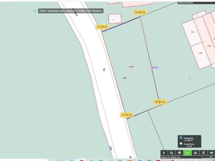
Task: Click the purple parcel number 36642
Action: (x=155, y=67)
